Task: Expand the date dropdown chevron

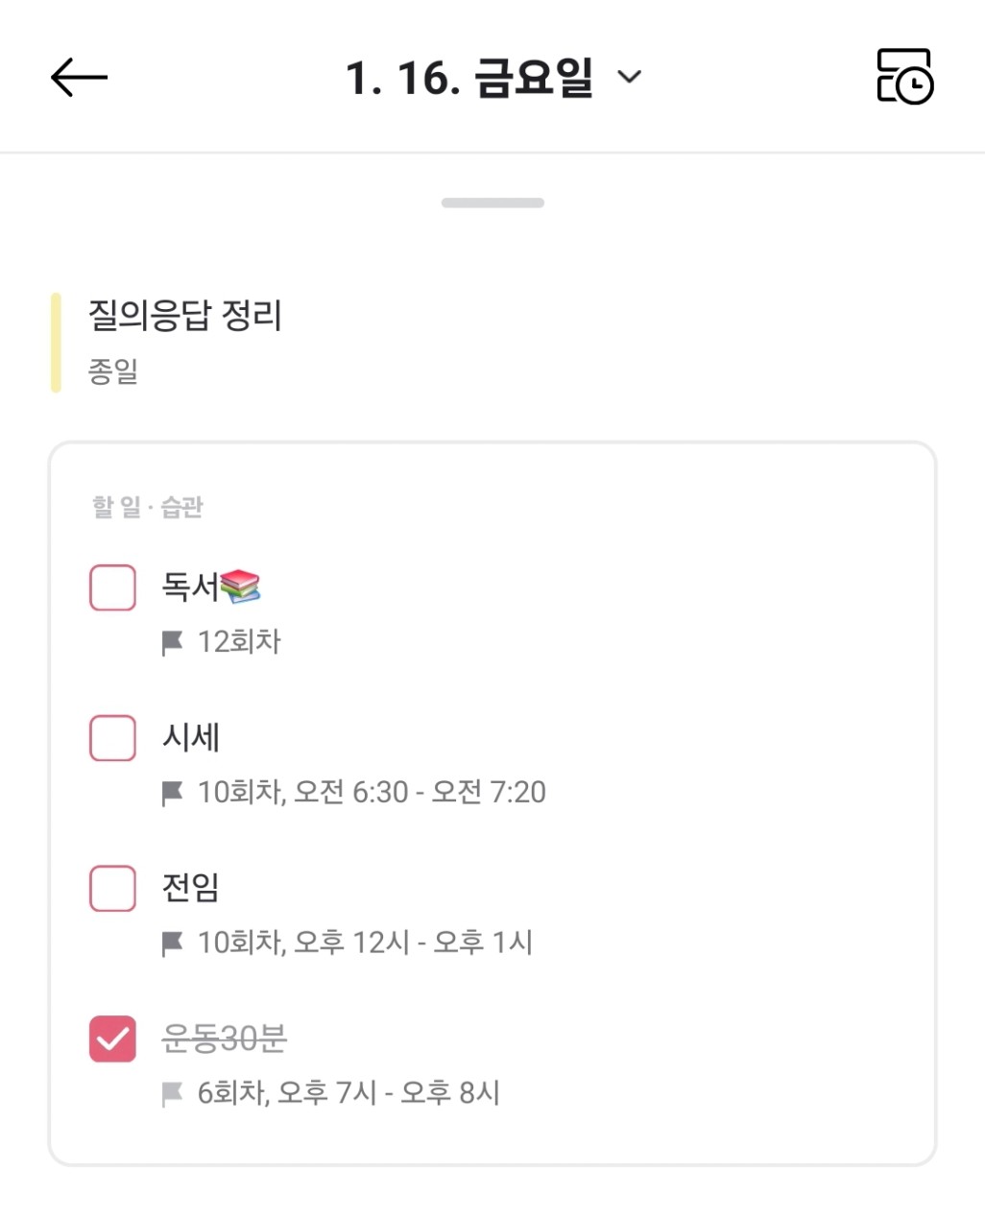Action: coord(629,77)
